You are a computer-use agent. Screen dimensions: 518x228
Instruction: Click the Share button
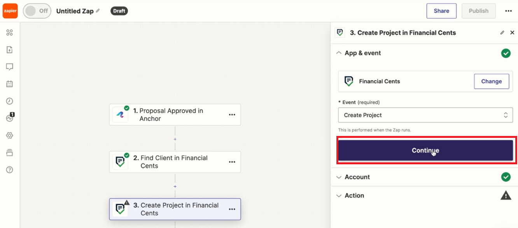coord(441,11)
